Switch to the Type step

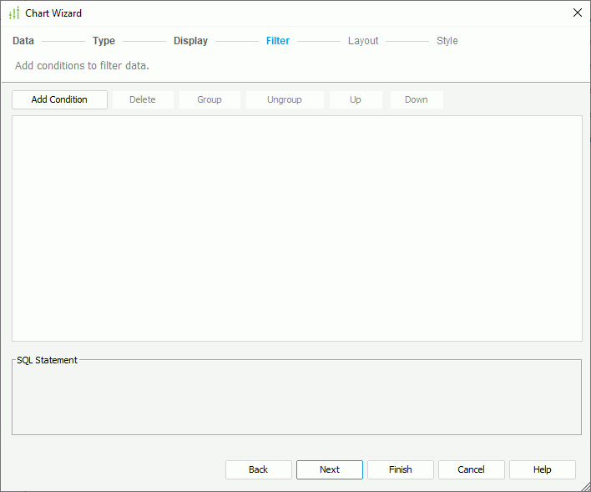(104, 41)
